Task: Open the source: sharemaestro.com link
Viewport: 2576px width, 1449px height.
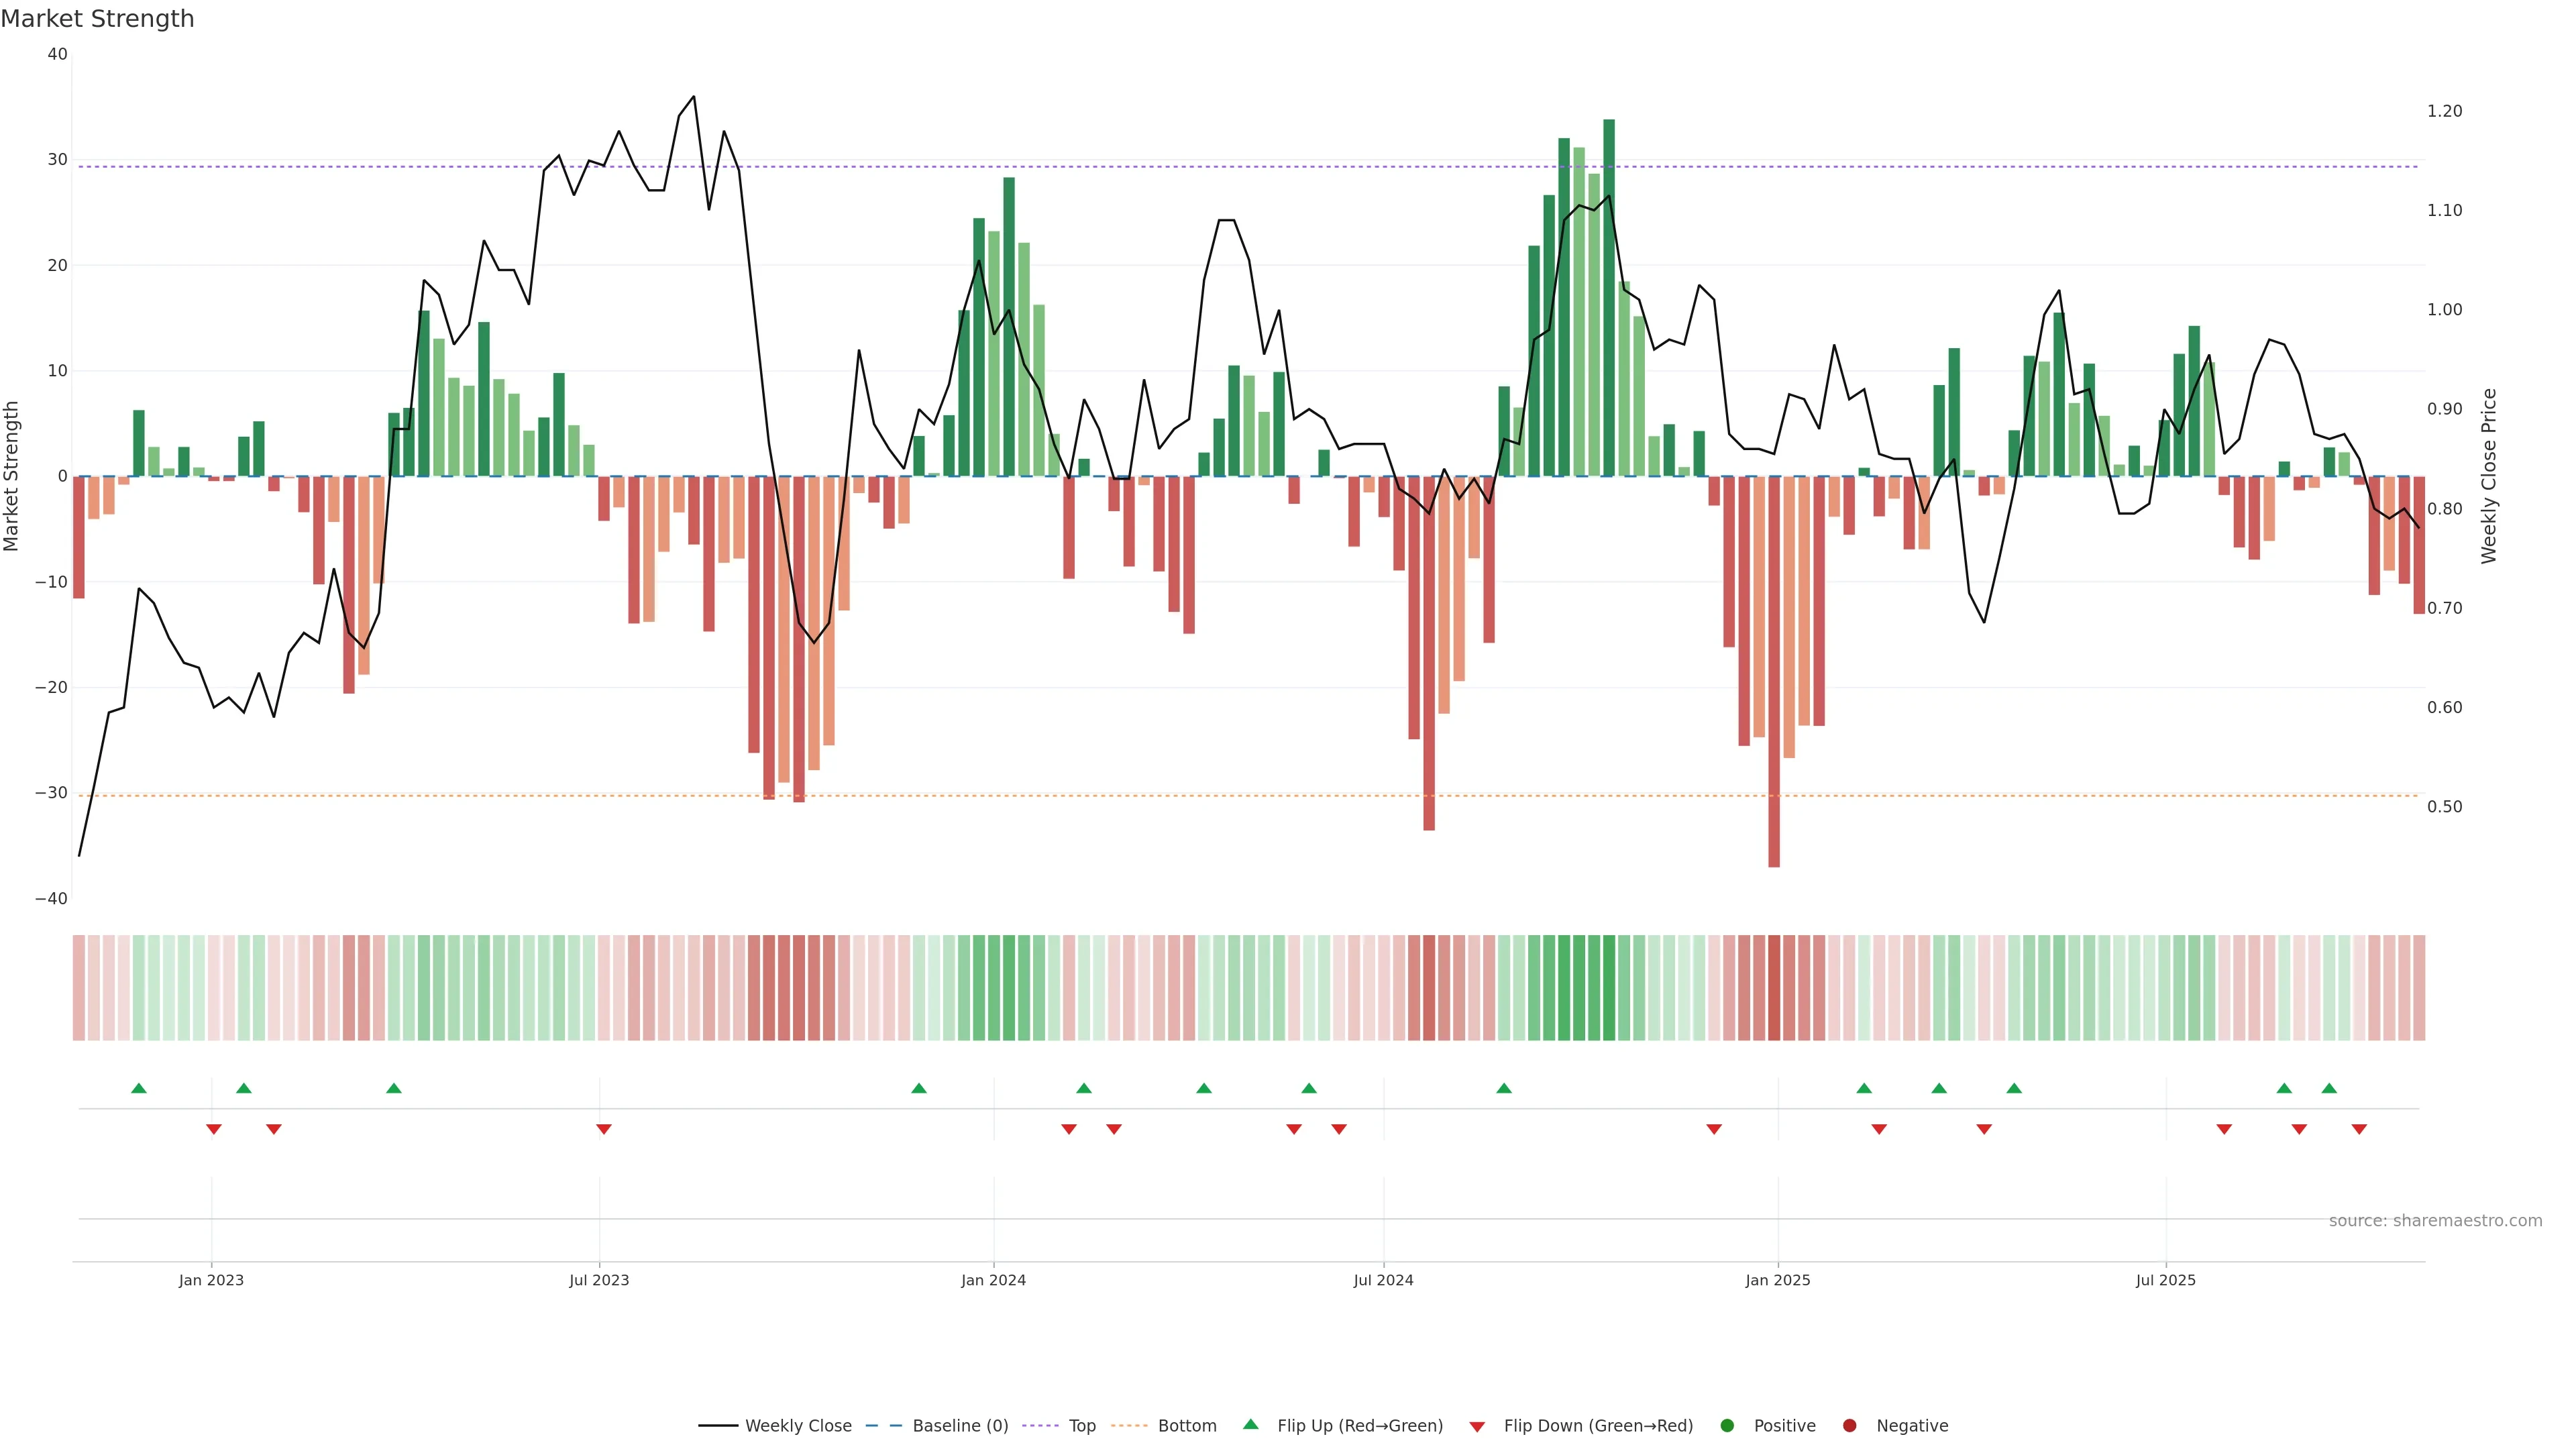Action: tap(2435, 1221)
